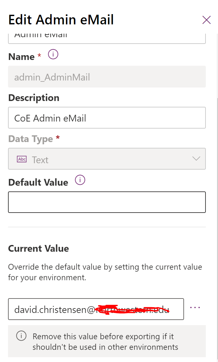
Task: Click the disabled admin_AdminMail name field
Action: pos(107,77)
